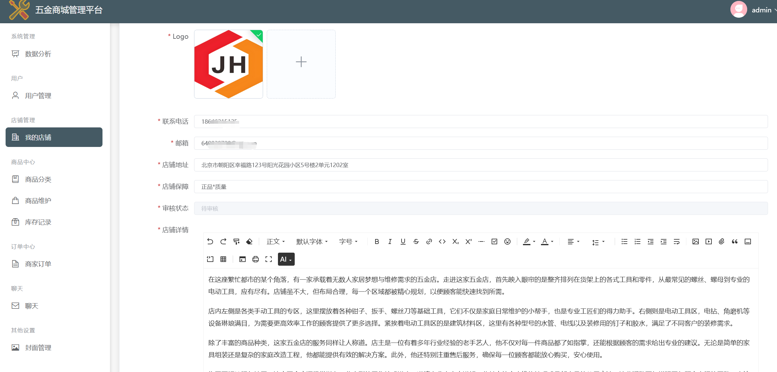Click the print icon in the editor
Screen dimensions: 777x372
tap(255, 259)
